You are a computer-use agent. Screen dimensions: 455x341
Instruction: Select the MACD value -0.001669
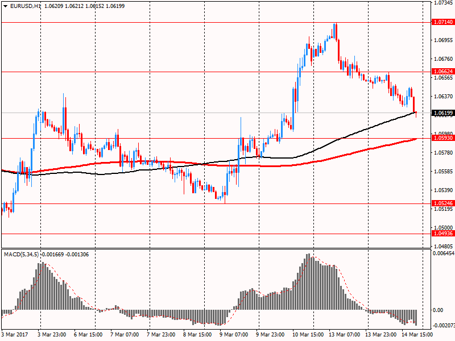pos(52,255)
